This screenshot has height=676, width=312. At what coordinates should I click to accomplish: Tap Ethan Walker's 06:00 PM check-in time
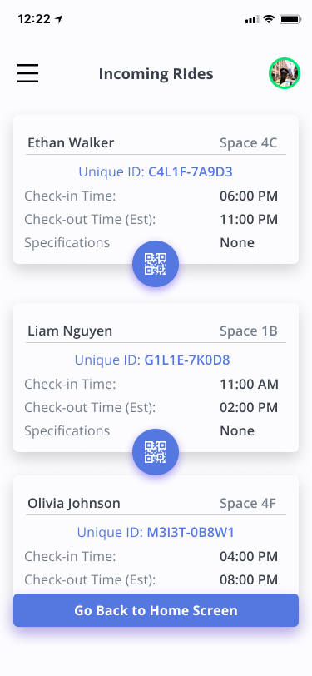249,196
